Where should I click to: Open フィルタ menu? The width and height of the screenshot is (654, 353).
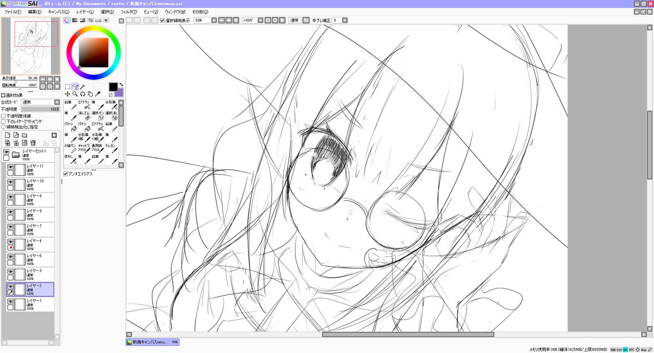(x=129, y=11)
